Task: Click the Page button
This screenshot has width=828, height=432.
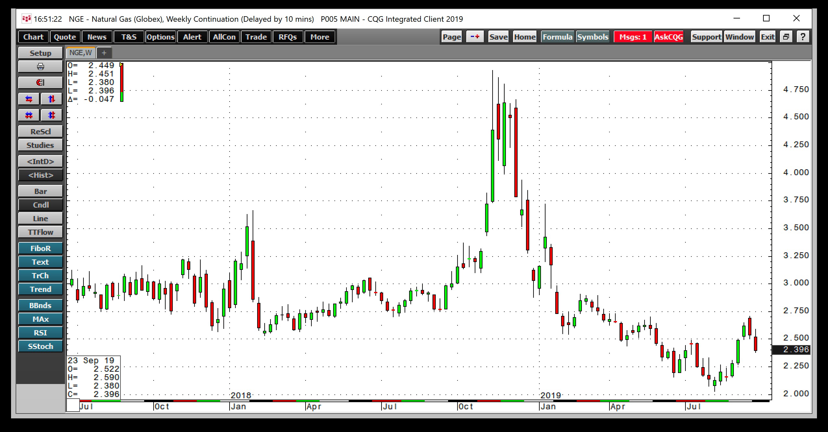Action: pyautogui.click(x=452, y=37)
